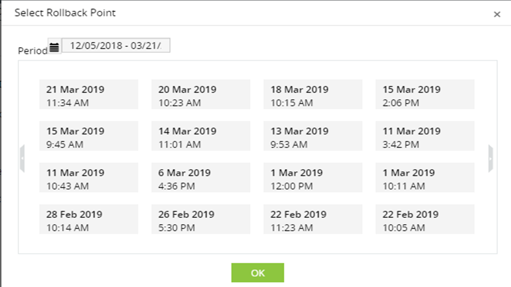Confirm selection with OK button
The width and height of the screenshot is (511, 287).
[x=257, y=273]
